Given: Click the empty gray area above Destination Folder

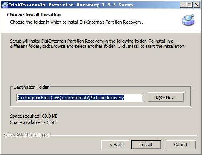Looking at the screenshot, I should pos(100,67).
